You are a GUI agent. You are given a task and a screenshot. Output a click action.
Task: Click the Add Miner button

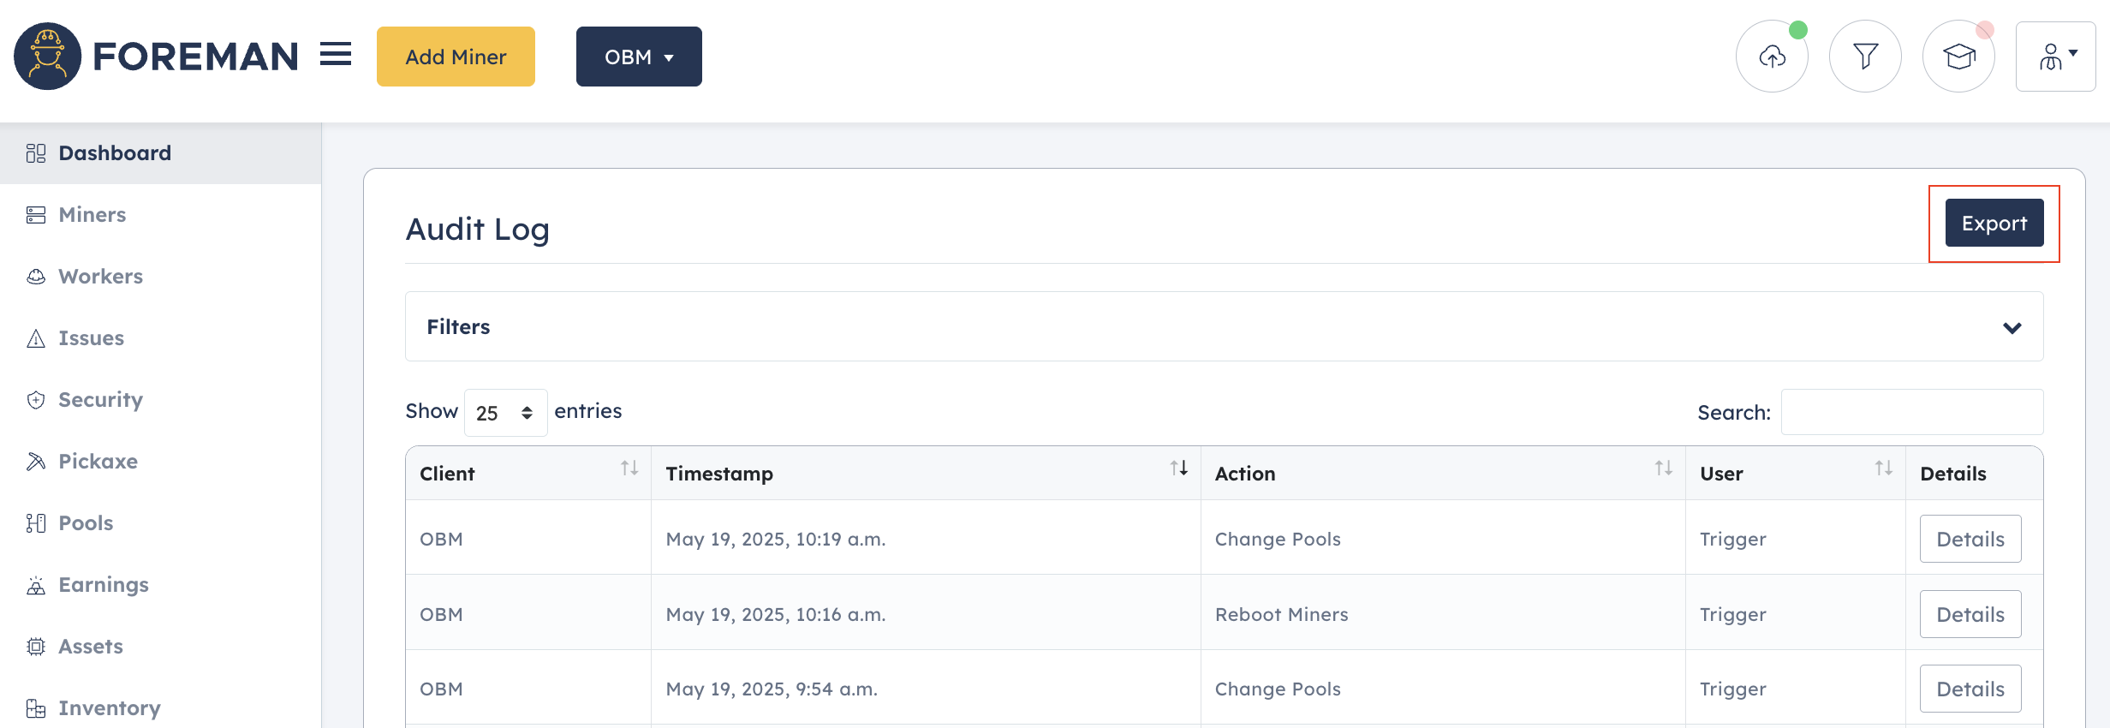(456, 57)
